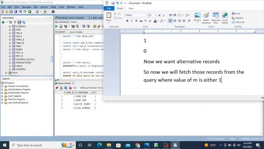Click the Paste clipboard icon in WordPad
Viewport: 264px width, 149px height.
109,15
